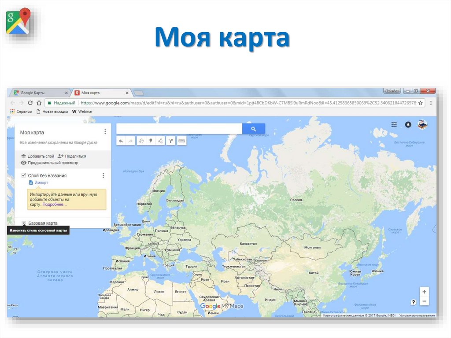Go back in browser history
Viewport: 451px width, 338px height.
pyautogui.click(x=13, y=103)
